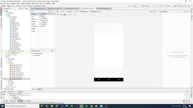Open the orientation dropdown
The width and height of the screenshot is (193, 108).
pyautogui.click(x=62, y=11)
